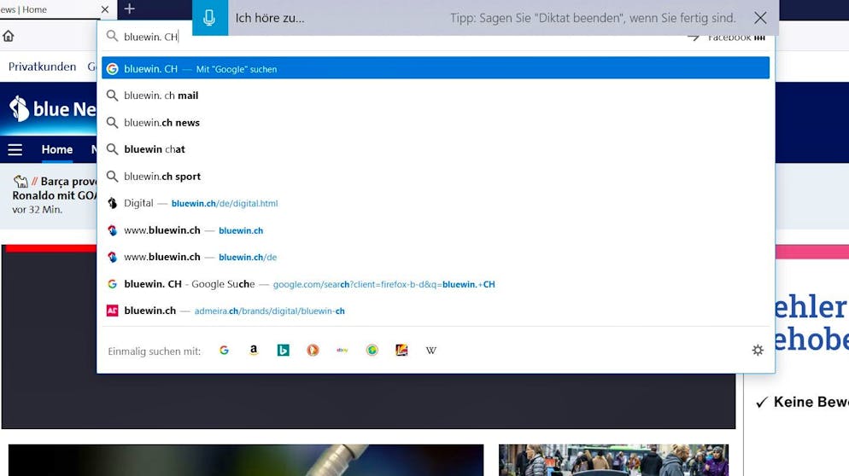Pick the "bluewin chat" search suggestion
The image size is (849, 476).
(436, 149)
